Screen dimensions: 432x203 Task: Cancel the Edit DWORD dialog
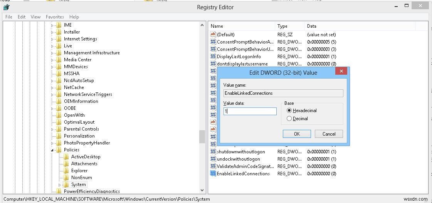[x=329, y=134]
